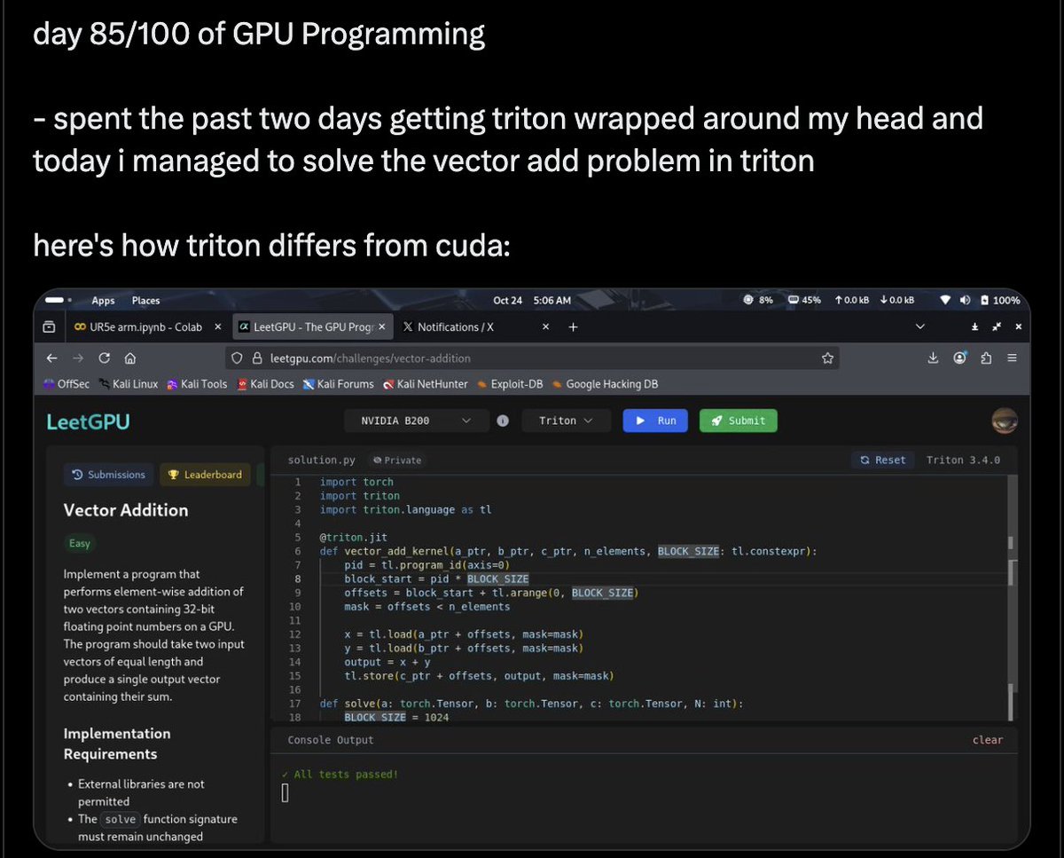Click the GPU info icon
The height and width of the screenshot is (858, 1064).
[x=503, y=421]
